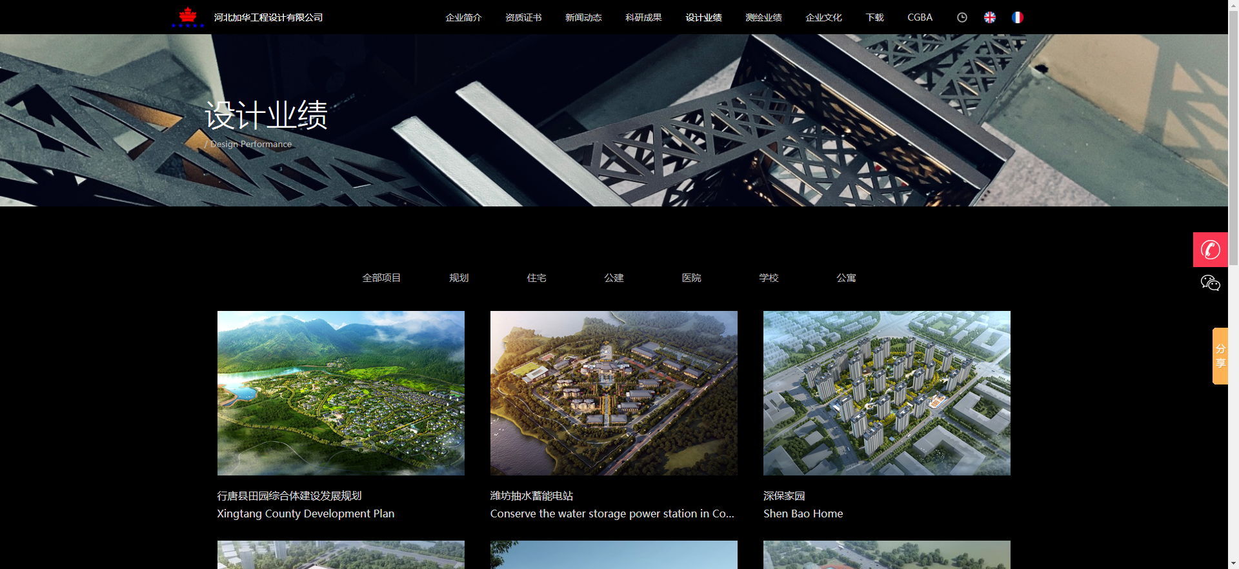
Task: Open the CGBA navigation link
Action: tap(920, 17)
